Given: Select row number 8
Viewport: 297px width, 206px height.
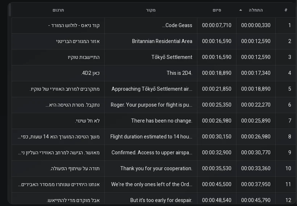Looking at the screenshot, I should coord(290,137).
